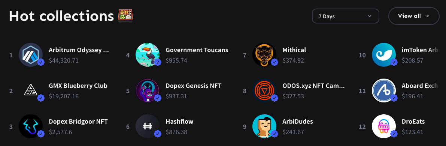Screen dimensions: 446x146
Task: Select the ArbiDudes pixel character avatar
Action: pyautogui.click(x=264, y=126)
